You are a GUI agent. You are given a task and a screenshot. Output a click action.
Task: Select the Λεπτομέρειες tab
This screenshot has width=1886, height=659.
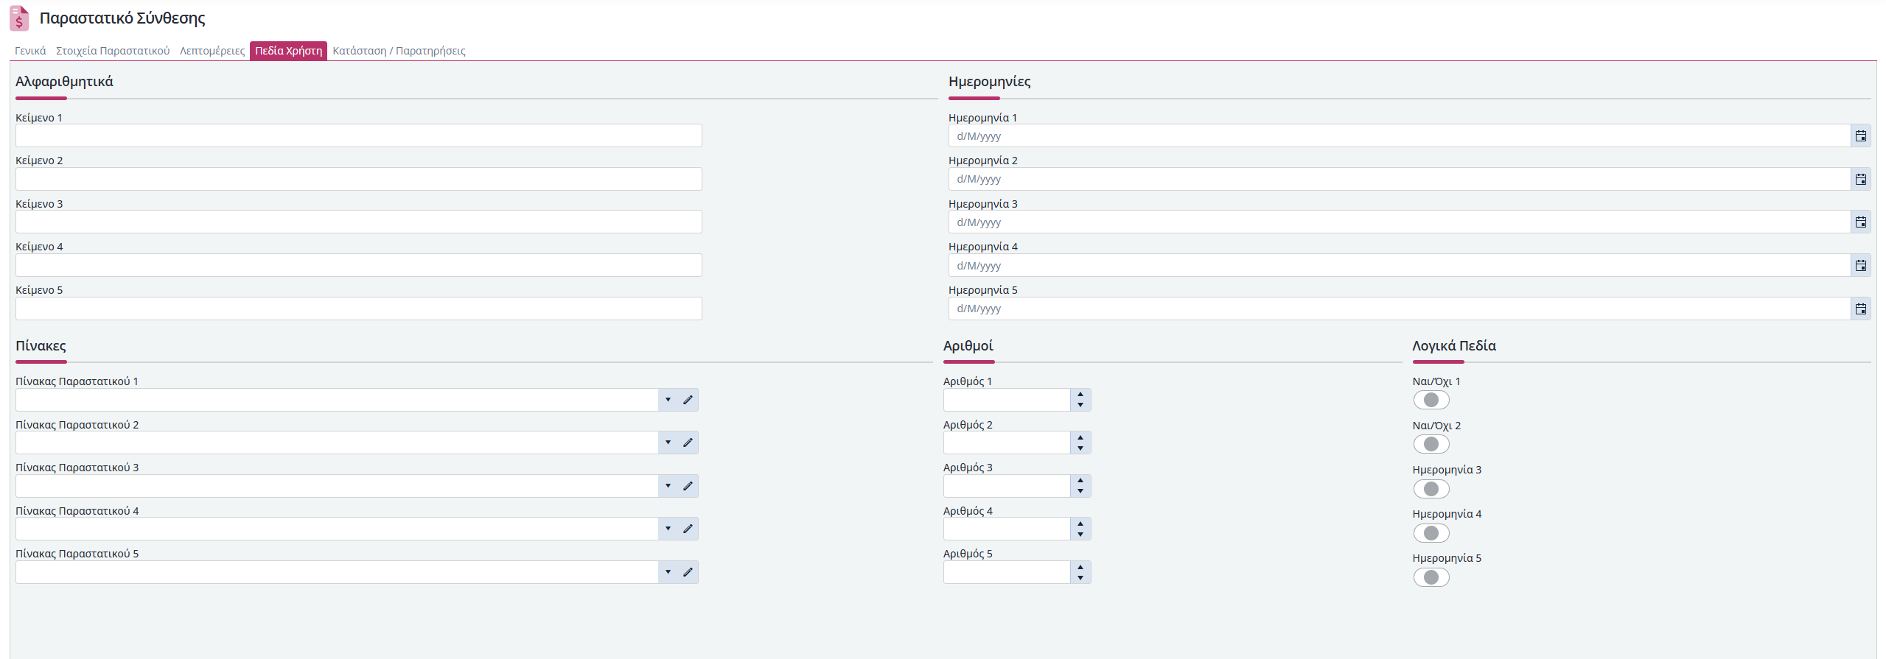212,51
